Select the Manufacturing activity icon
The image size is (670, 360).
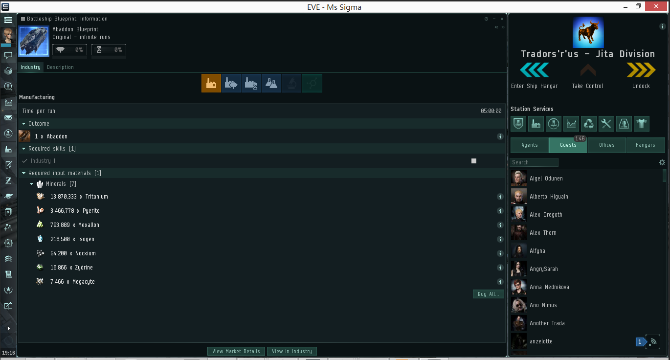pyautogui.click(x=211, y=83)
